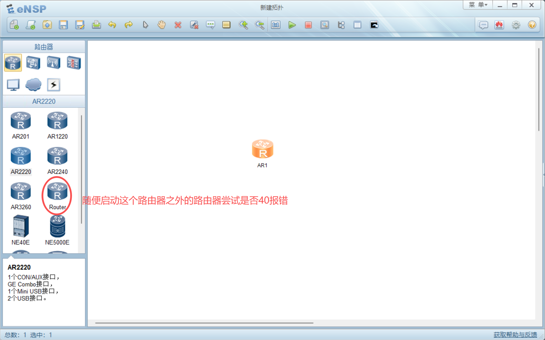
Task: Undo the last action
Action: coord(112,25)
